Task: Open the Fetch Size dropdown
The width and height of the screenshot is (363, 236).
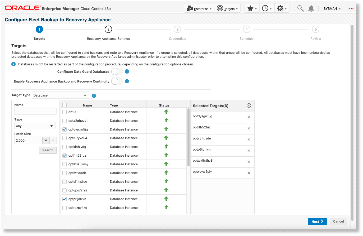Action: 46,140
